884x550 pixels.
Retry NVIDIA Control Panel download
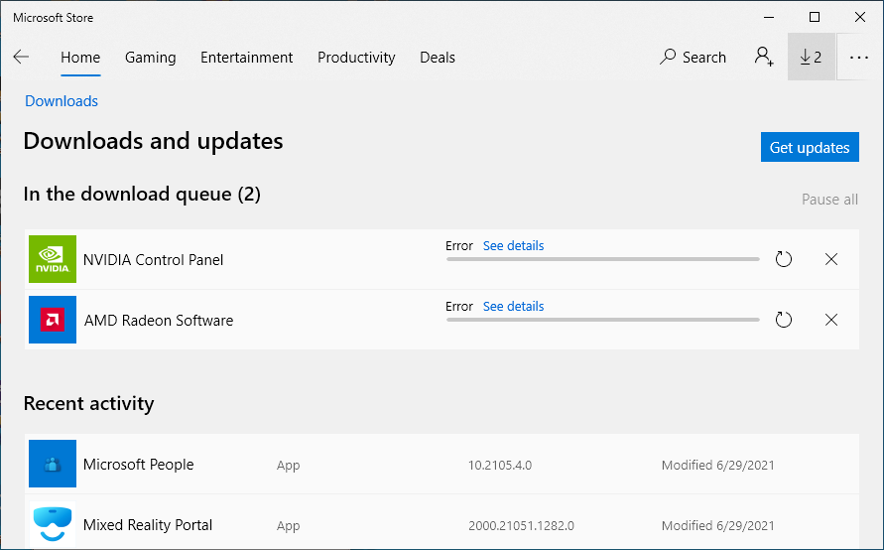click(784, 259)
